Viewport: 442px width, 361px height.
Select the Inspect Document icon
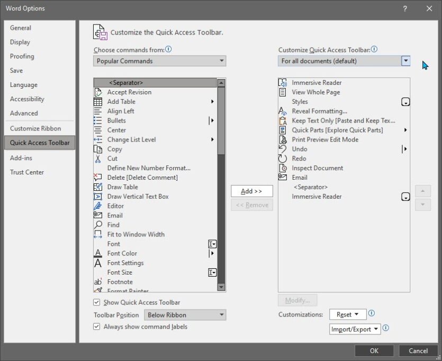click(x=283, y=168)
